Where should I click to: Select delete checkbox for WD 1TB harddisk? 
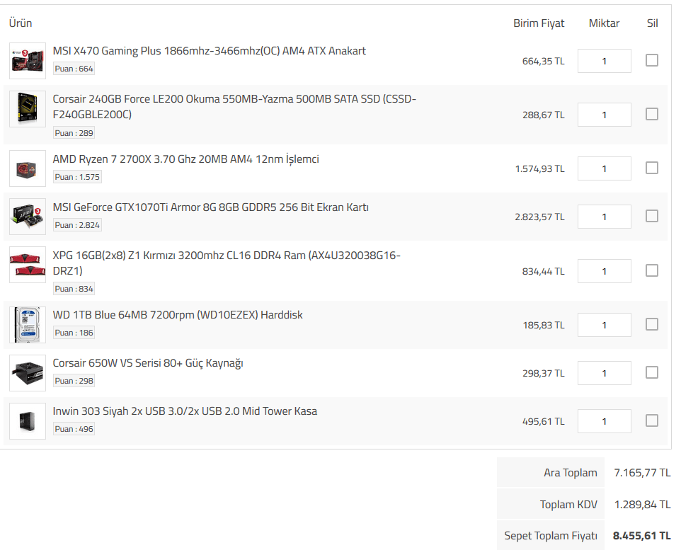652,324
